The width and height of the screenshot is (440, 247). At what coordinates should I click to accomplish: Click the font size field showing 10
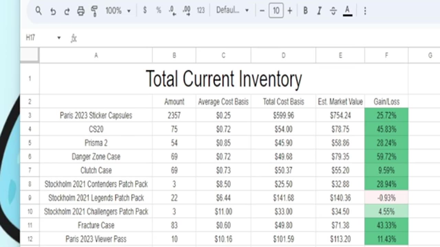[276, 11]
